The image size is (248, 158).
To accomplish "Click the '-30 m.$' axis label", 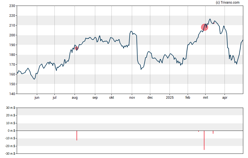I will point(10,154).
